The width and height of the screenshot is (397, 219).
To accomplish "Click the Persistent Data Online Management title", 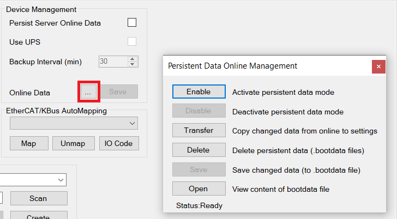I will pyautogui.click(x=232, y=66).
